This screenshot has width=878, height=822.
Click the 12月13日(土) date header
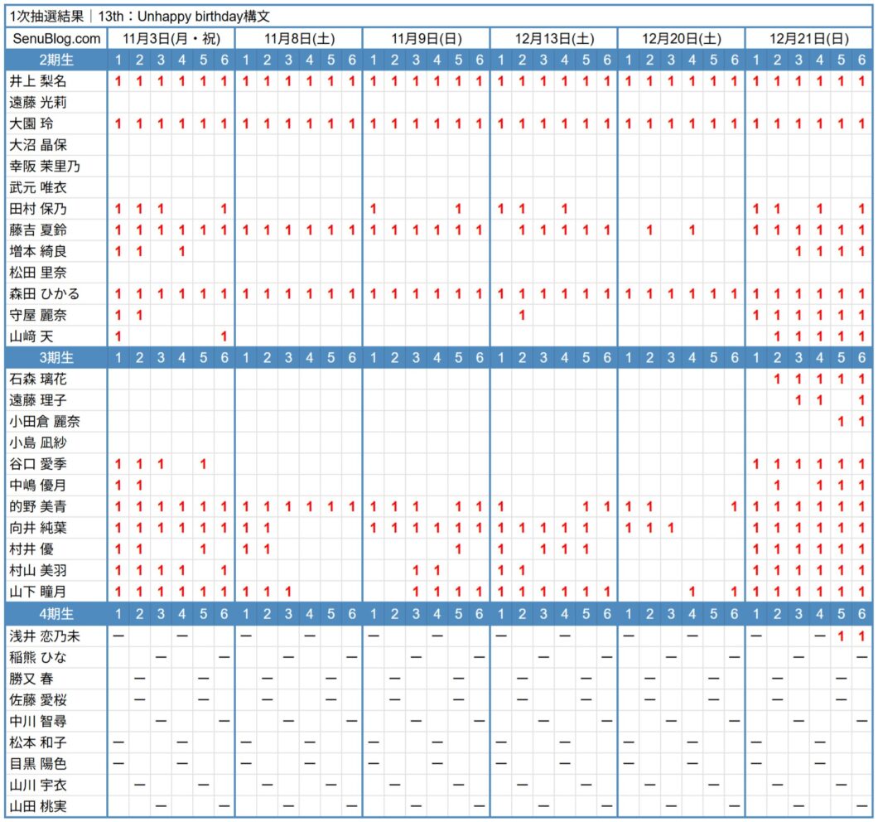(554, 39)
